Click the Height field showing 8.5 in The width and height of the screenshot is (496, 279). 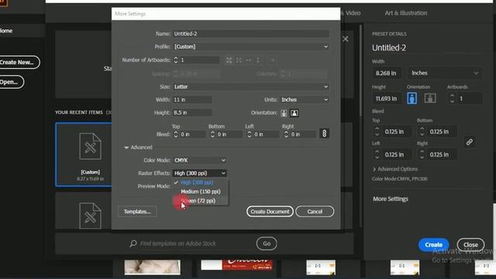pos(192,112)
